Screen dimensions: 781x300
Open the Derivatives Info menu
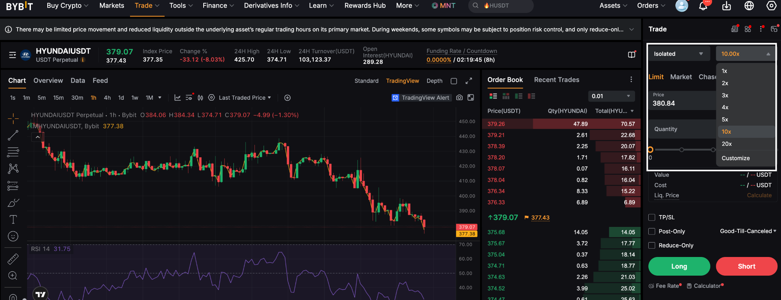(272, 6)
